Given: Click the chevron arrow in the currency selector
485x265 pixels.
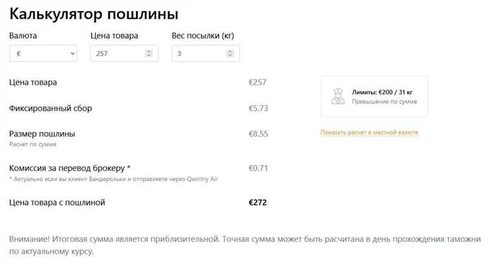Looking at the screenshot, I should [71, 54].
